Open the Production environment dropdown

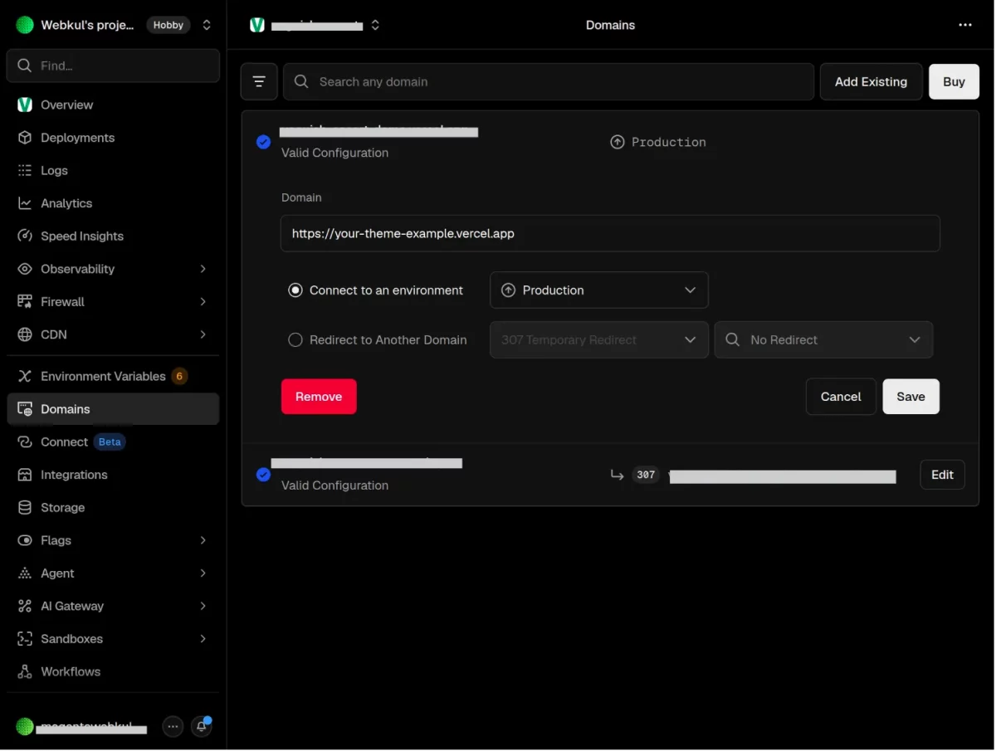pos(599,290)
